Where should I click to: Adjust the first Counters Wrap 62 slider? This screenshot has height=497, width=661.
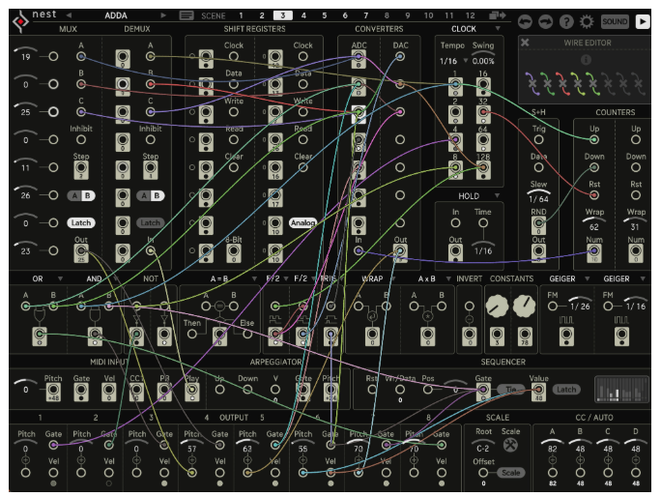click(594, 224)
